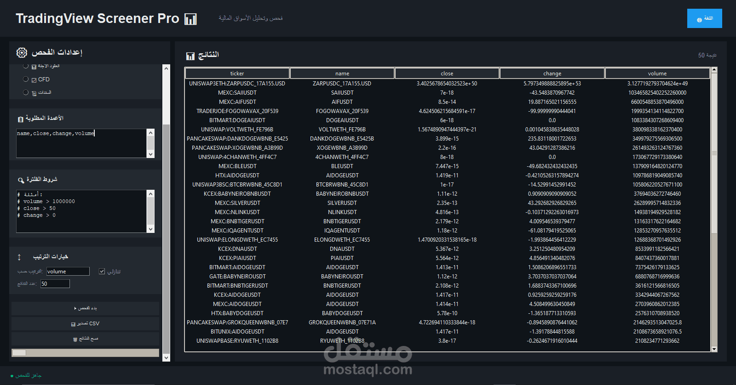Click the sort-by field containing volume
The image size is (736, 385).
68,272
